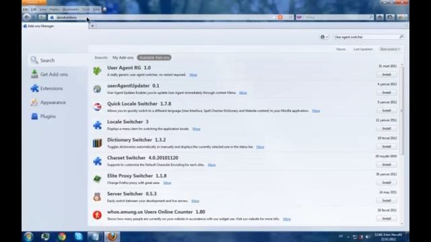Open the Plugins category

[x=57, y=116]
